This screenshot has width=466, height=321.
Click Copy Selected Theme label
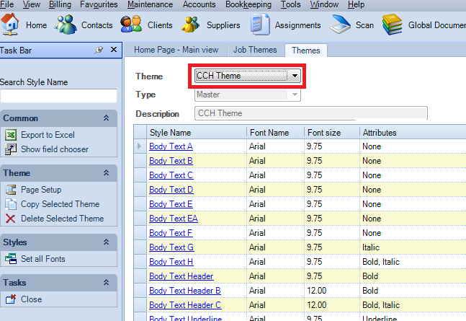click(60, 204)
